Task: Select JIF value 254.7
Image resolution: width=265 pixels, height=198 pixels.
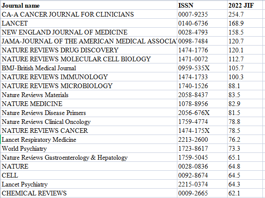Action: pos(246,14)
